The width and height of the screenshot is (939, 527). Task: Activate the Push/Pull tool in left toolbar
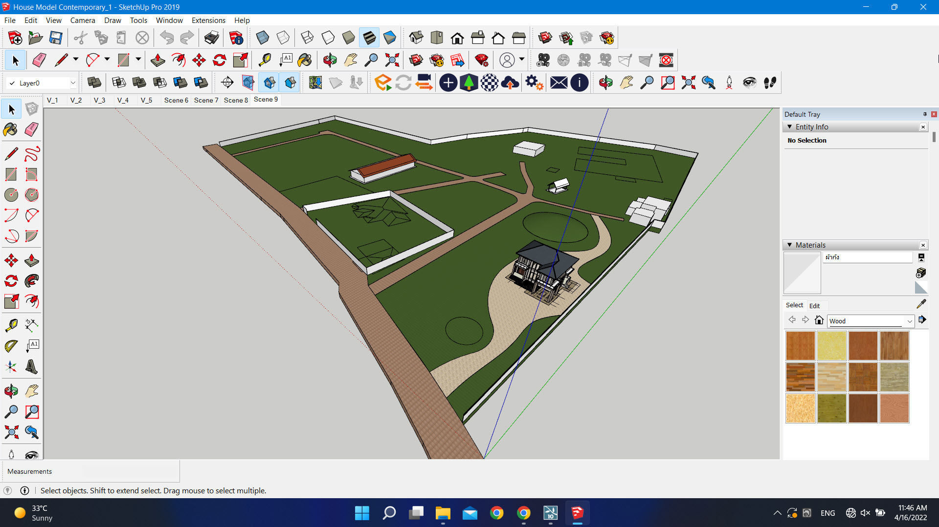pyautogui.click(x=31, y=260)
